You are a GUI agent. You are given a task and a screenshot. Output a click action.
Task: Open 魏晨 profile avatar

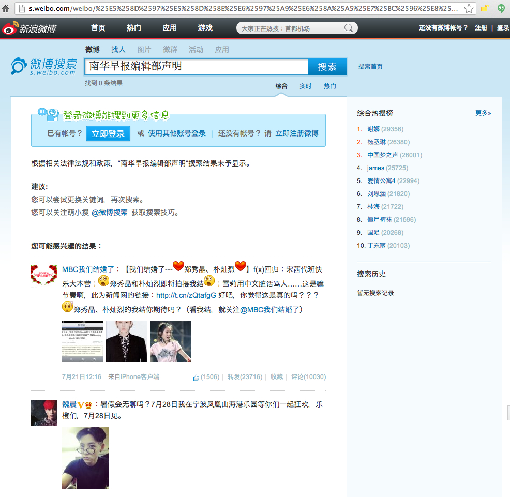(x=44, y=413)
